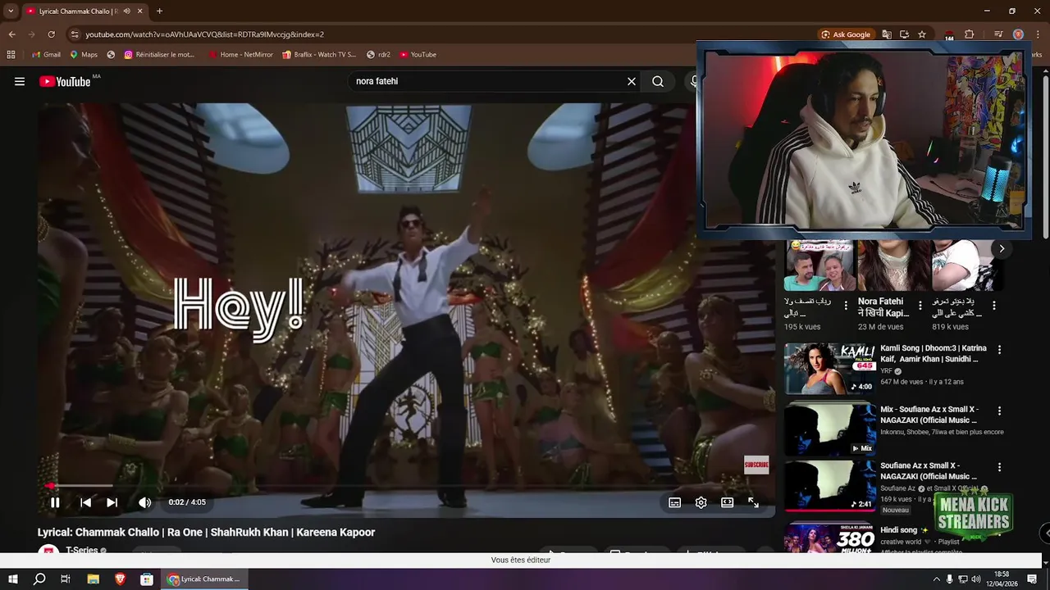Screen dimensions: 1050x590
Task: Open options menu for Kamli Song
Action: 999,350
